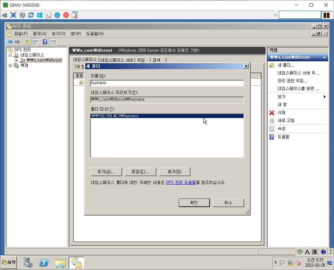Viewport: 334px width, 270px height.
Task: Open PowerShell taskbar icon
Action: (x=44, y=262)
